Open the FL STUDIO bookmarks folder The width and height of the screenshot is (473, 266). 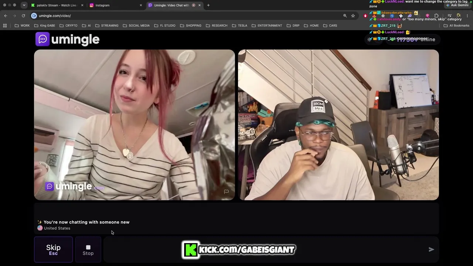click(165, 25)
